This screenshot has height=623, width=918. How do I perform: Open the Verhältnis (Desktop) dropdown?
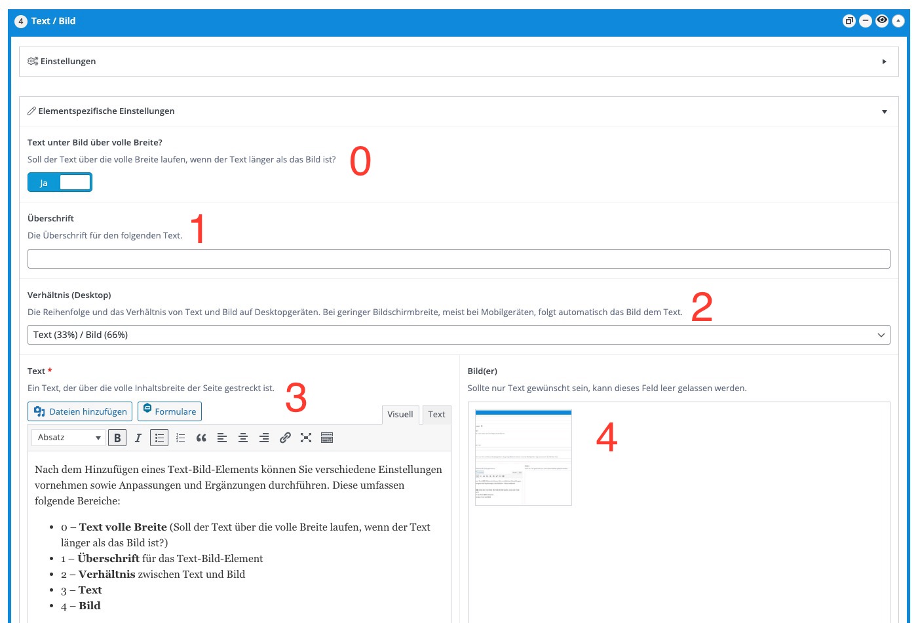[459, 335]
